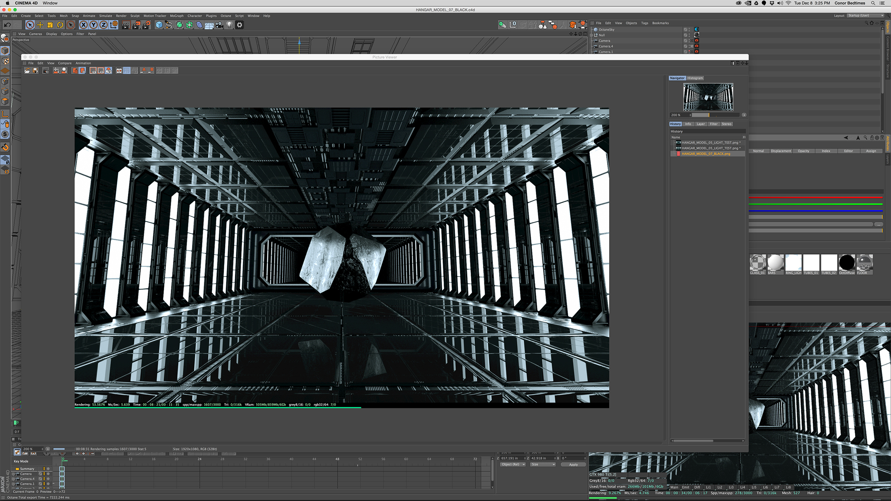Image resolution: width=891 pixels, height=501 pixels.
Task: Open Compare menu in Picture Viewer
Action: point(65,63)
